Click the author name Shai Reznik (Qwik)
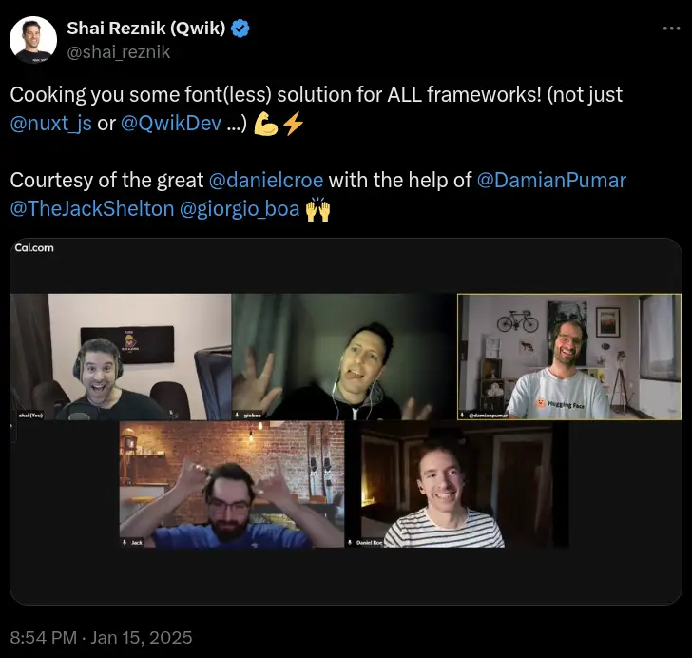The image size is (692, 658). [x=146, y=28]
